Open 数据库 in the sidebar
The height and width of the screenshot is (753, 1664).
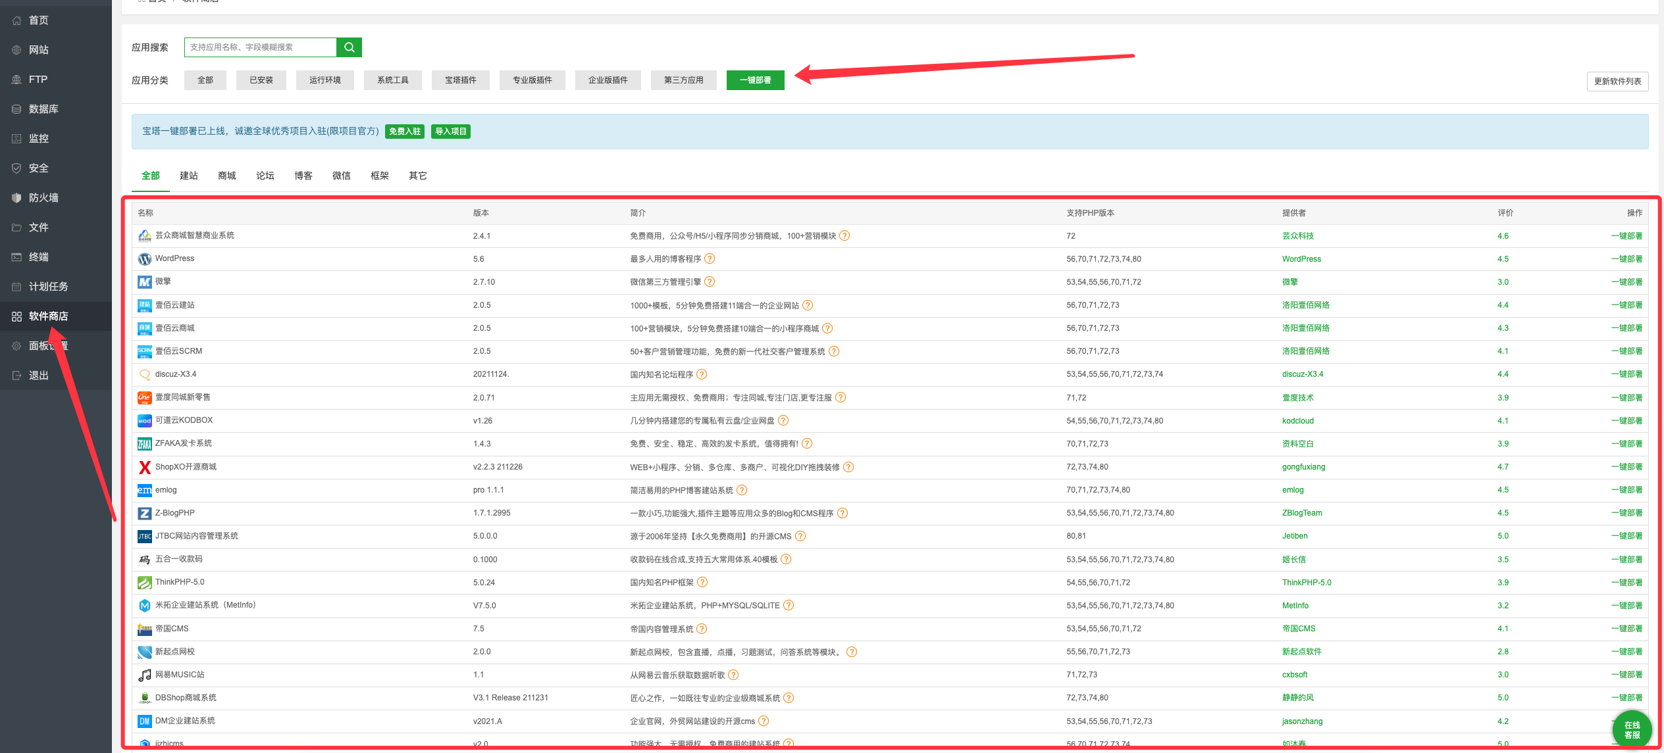43,109
